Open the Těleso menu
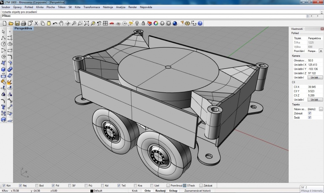Screen dimensions: 324x193 tap(61, 7)
